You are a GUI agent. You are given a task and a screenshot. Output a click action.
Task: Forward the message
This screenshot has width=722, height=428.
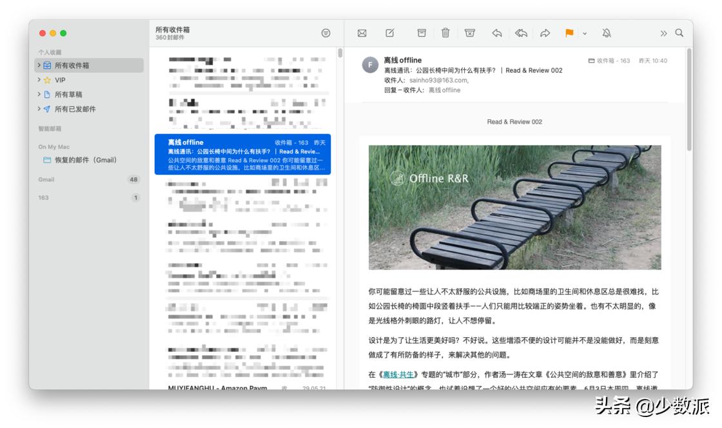(545, 33)
